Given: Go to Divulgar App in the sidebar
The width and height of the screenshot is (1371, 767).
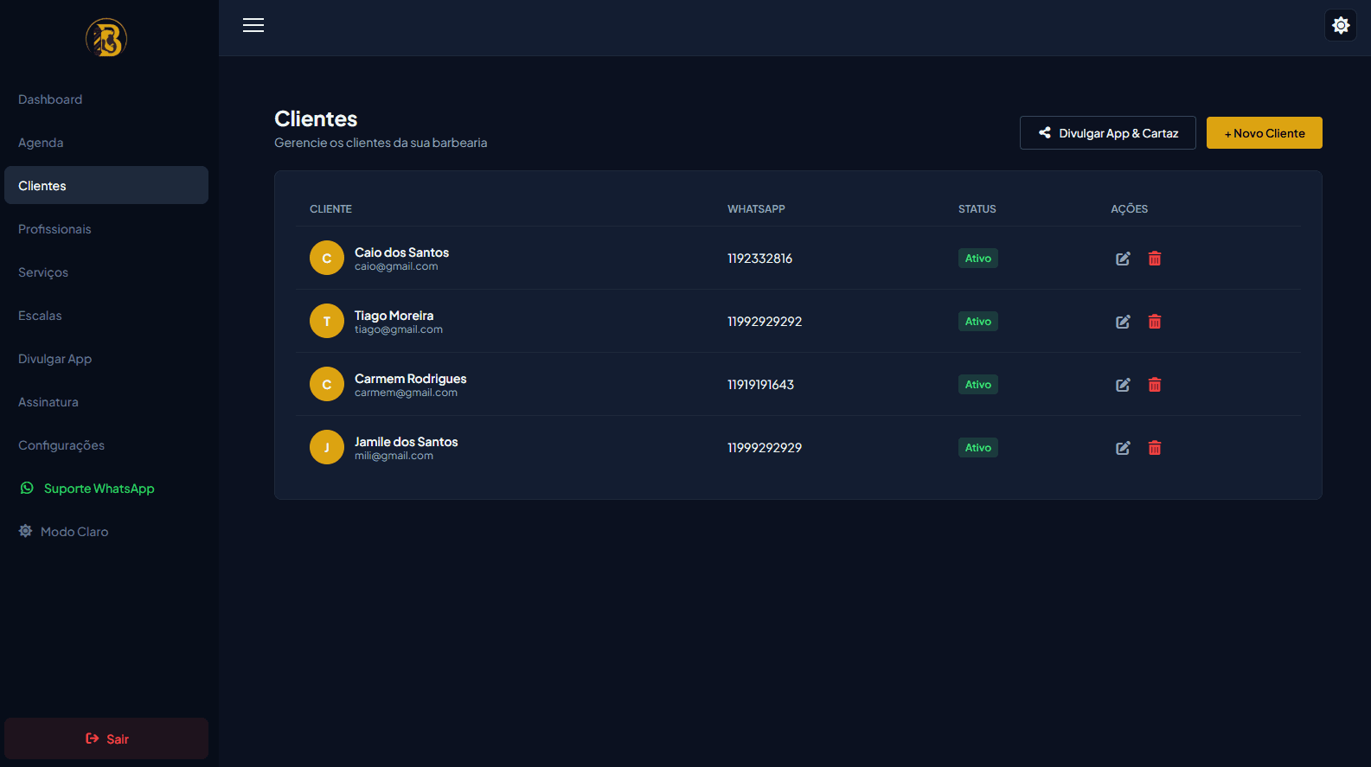Looking at the screenshot, I should point(106,359).
